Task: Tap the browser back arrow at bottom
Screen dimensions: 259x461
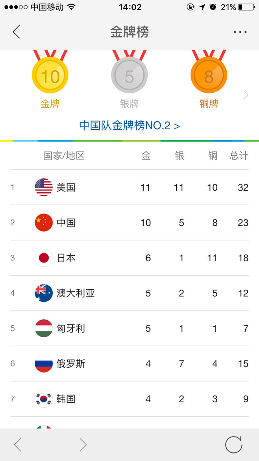Action: tap(18, 444)
